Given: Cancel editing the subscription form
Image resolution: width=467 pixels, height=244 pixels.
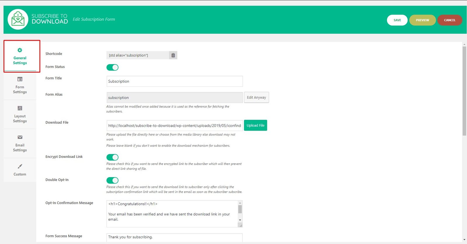Looking at the screenshot, I should coord(449,20).
